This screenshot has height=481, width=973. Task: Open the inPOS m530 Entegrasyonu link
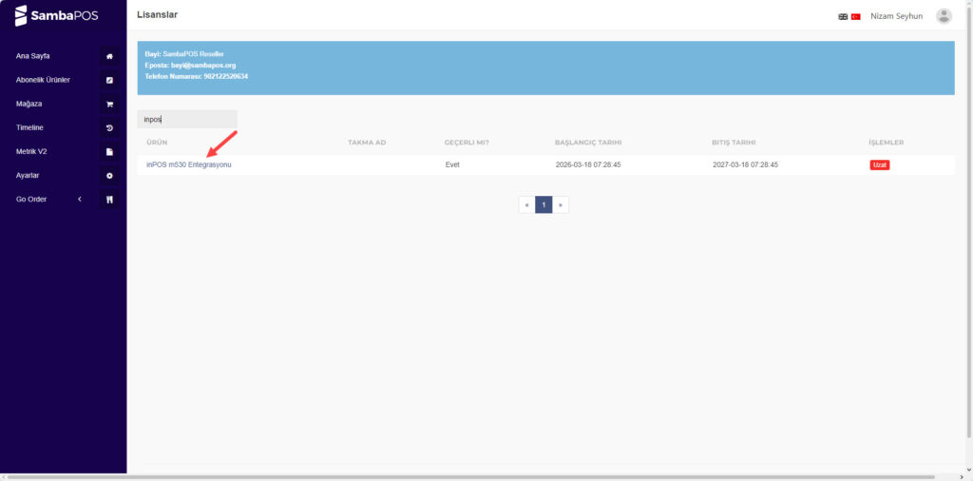click(x=189, y=164)
